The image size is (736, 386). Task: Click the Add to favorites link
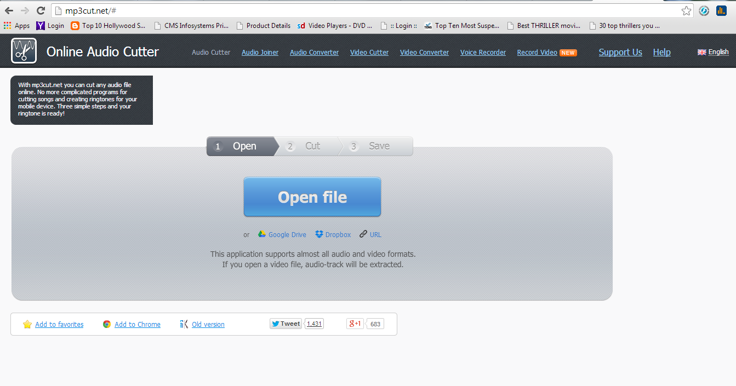pyautogui.click(x=59, y=325)
